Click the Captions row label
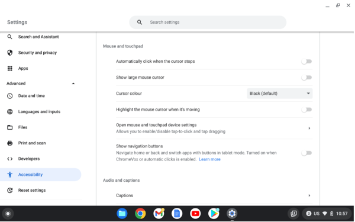 [x=124, y=195]
